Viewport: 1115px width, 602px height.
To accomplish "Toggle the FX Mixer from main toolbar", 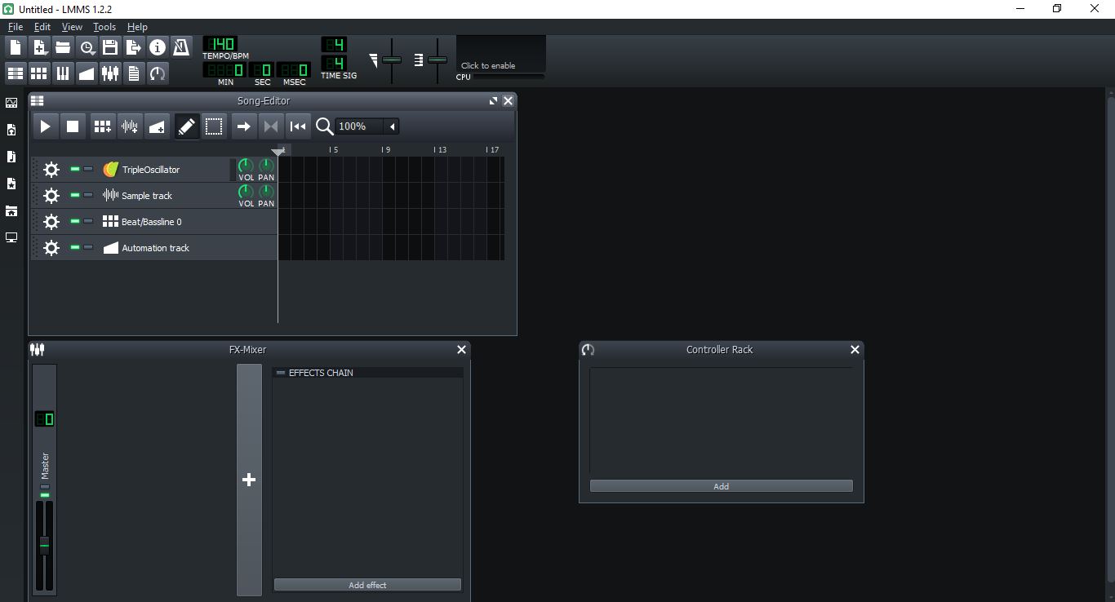I will pyautogui.click(x=110, y=73).
